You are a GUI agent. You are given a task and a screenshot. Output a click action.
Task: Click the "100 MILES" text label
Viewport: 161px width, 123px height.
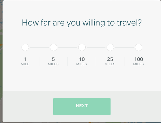coord(139,61)
